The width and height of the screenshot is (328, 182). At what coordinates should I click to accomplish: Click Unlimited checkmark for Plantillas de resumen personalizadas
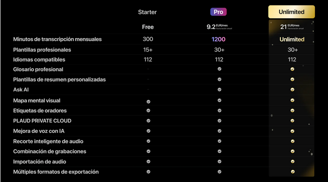[x=292, y=79]
